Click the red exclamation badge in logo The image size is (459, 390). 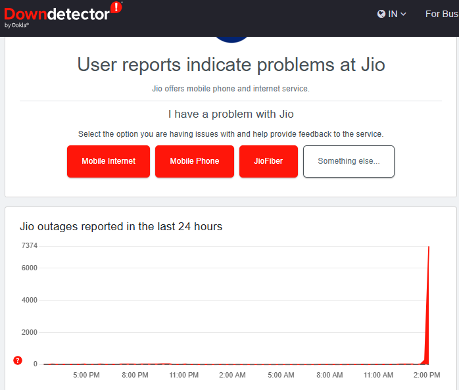pyautogui.click(x=116, y=7)
